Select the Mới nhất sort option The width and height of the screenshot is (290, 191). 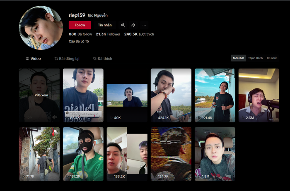pos(238,58)
